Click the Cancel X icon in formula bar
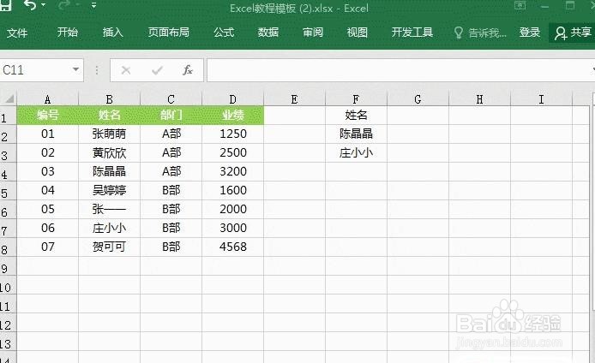This screenshot has height=363, width=595. point(126,70)
